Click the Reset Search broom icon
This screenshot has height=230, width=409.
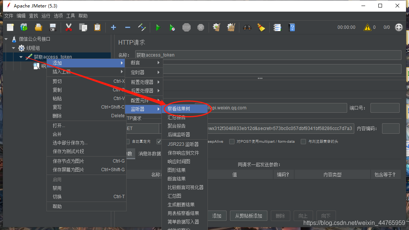[x=261, y=27]
